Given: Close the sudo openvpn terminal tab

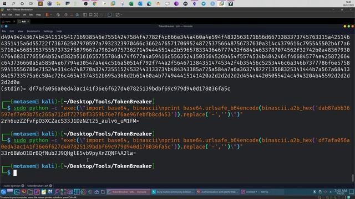Looking at the screenshot, I should click(23, 186).
